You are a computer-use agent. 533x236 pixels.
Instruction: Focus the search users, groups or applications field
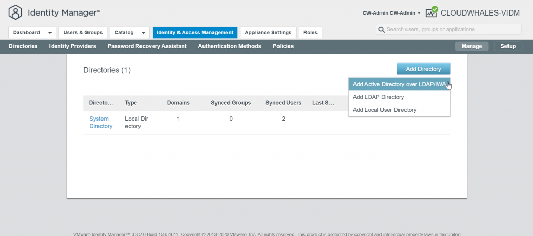pyautogui.click(x=448, y=30)
